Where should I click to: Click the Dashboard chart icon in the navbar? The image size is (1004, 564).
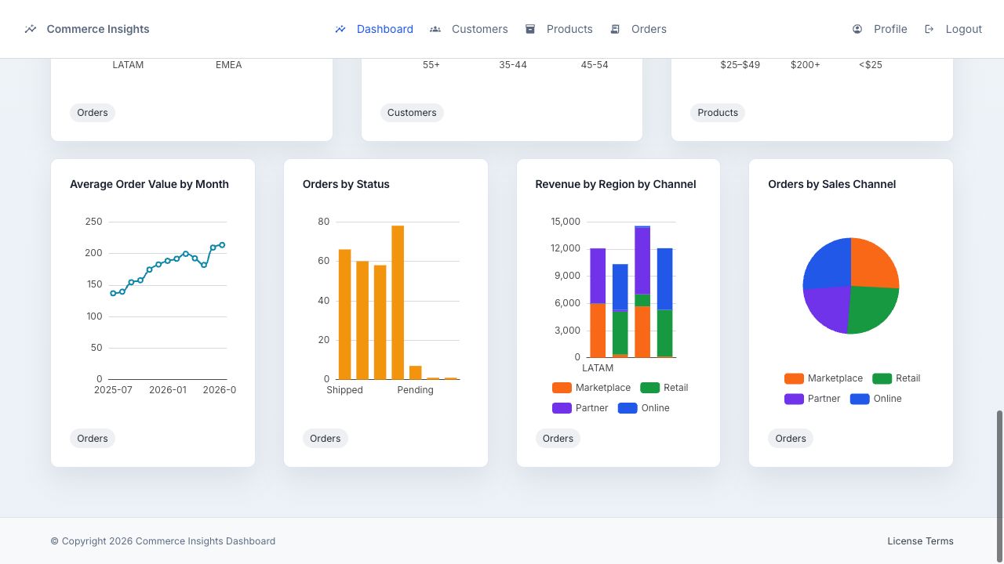[x=340, y=29]
